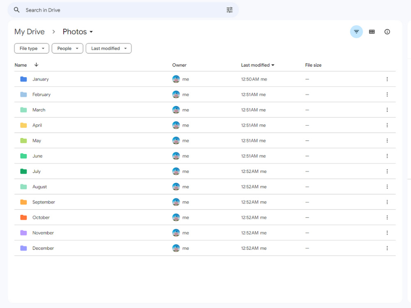Select the October folder name
Image resolution: width=411 pixels, height=308 pixels.
[41, 217]
